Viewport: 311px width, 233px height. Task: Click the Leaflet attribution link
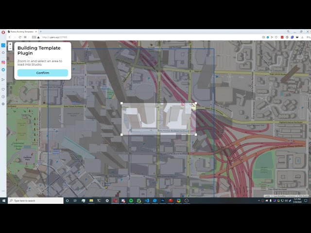coord(267,196)
